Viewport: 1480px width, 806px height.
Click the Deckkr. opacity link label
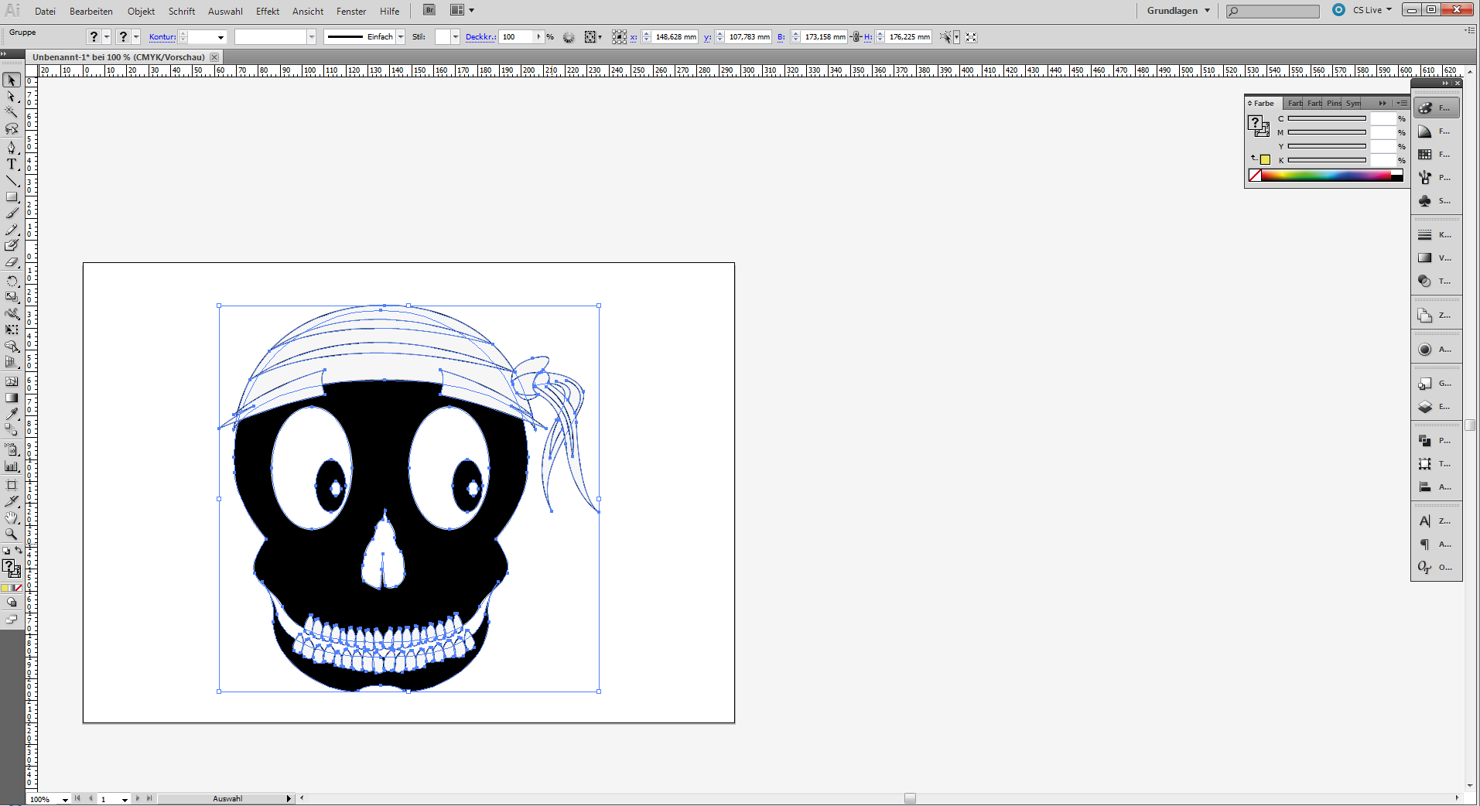pos(480,37)
